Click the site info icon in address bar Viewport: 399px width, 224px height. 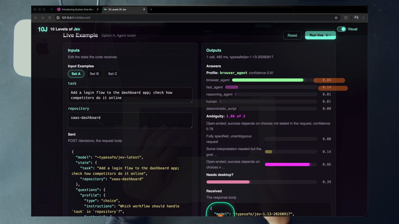58,18
